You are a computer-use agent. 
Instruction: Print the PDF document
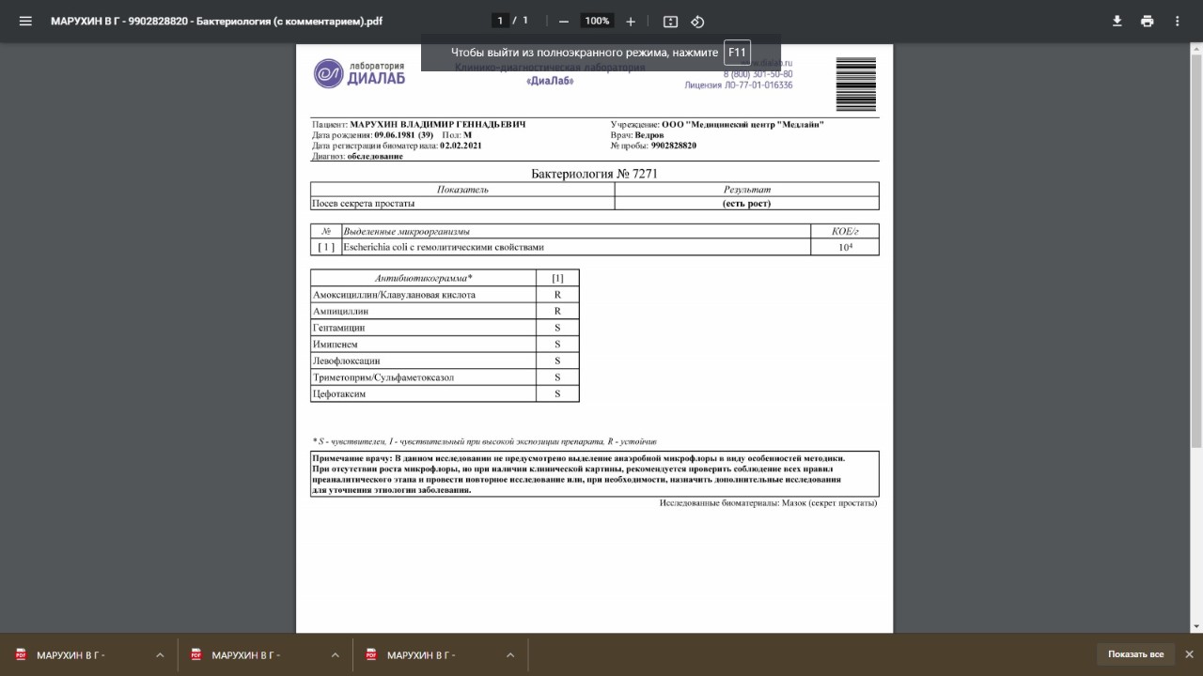1147,21
